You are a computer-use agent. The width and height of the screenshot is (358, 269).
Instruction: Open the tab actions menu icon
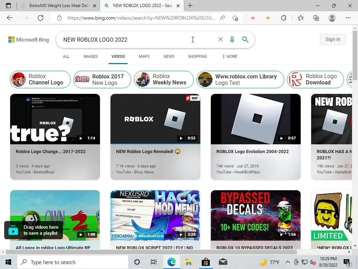(8, 6)
